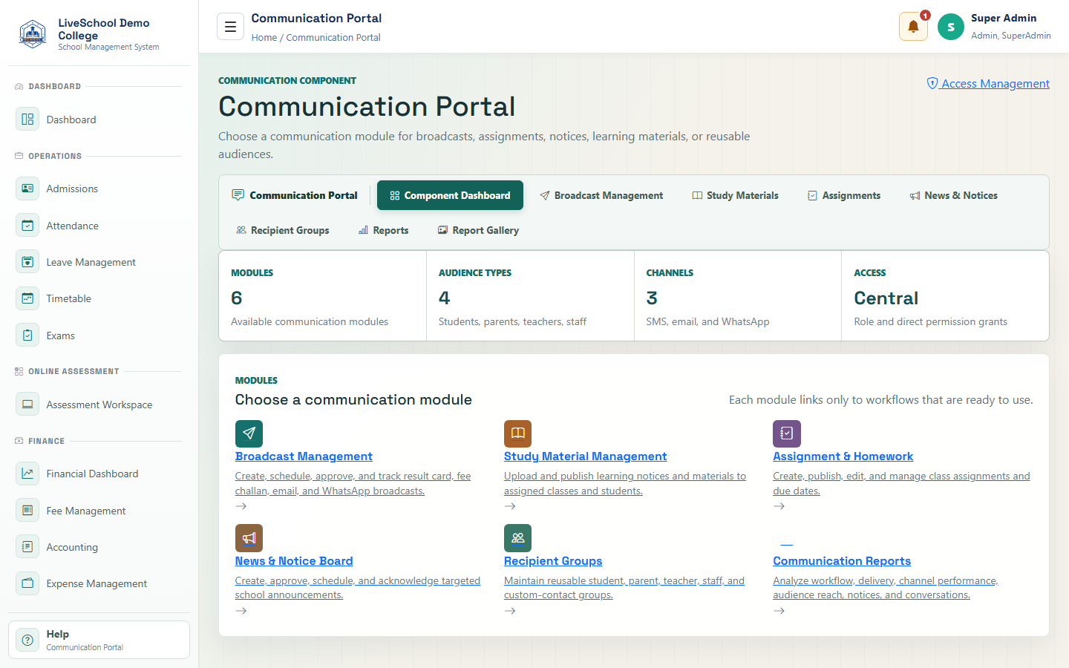Open the Communication Reports module link
1069x668 pixels.
pos(842,560)
